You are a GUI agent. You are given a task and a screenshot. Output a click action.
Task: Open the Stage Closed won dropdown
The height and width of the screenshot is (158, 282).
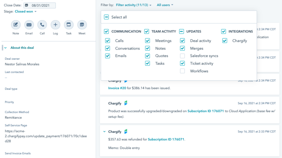[25, 11]
